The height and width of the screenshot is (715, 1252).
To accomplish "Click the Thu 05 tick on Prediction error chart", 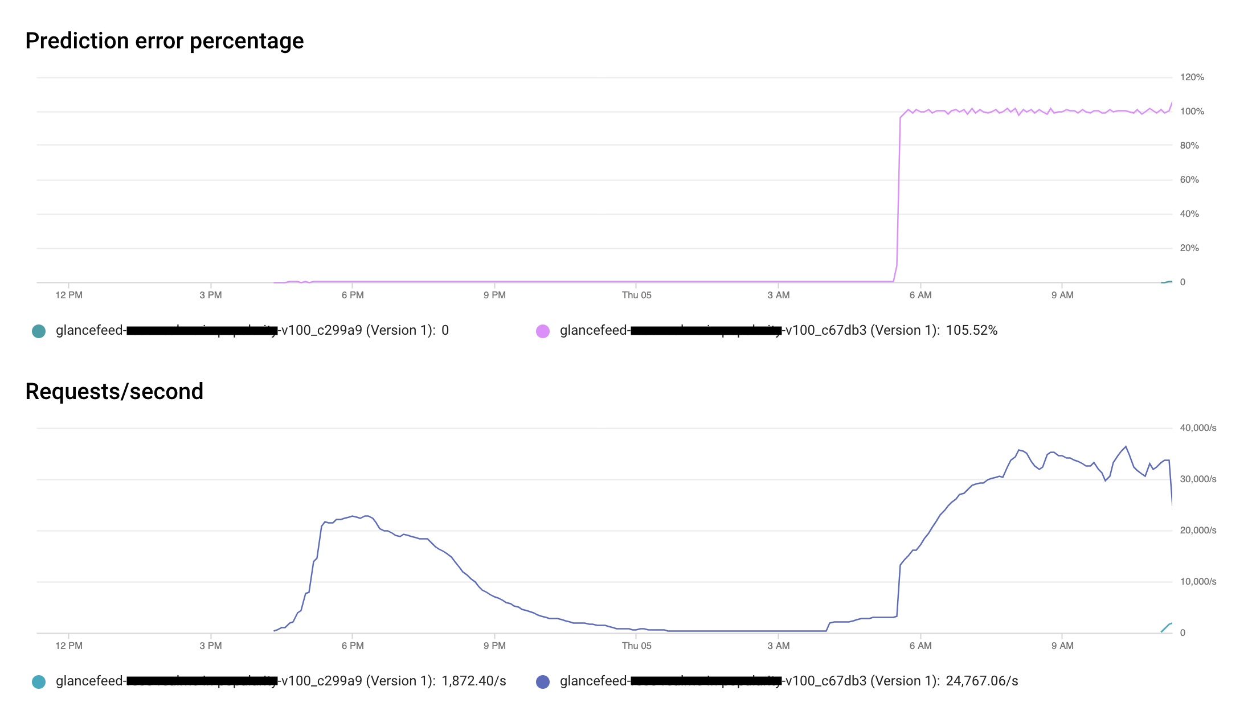I will (x=637, y=295).
